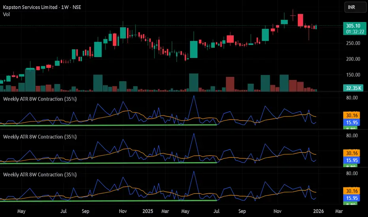This screenshot has width=368, height=217.
Task: Click the 305.10 current price label
Action: pyautogui.click(x=353, y=26)
